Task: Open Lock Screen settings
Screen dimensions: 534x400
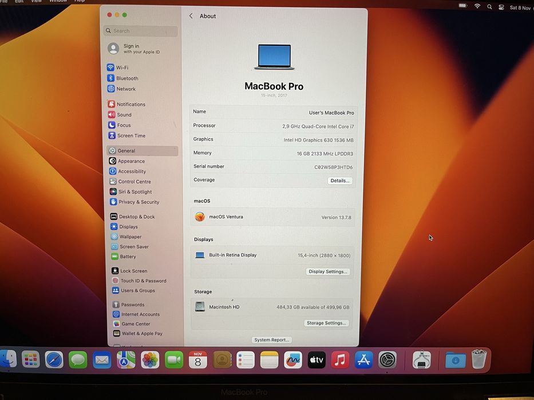Action: coord(129,271)
